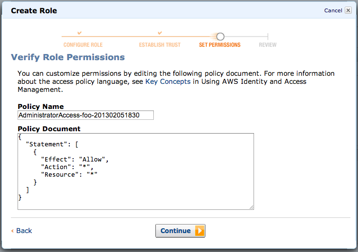Click the Policy Name input field
This screenshot has height=252, width=358.
(85, 115)
